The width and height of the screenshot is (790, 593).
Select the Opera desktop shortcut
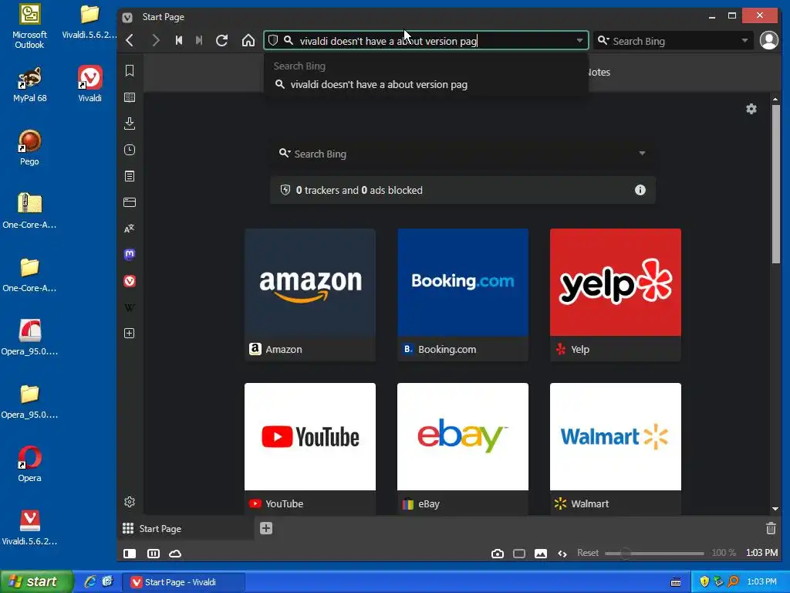click(x=30, y=464)
